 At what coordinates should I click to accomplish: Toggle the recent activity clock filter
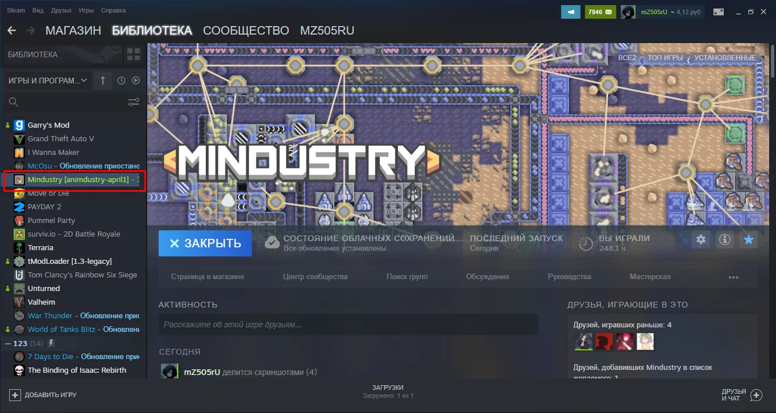coord(121,81)
